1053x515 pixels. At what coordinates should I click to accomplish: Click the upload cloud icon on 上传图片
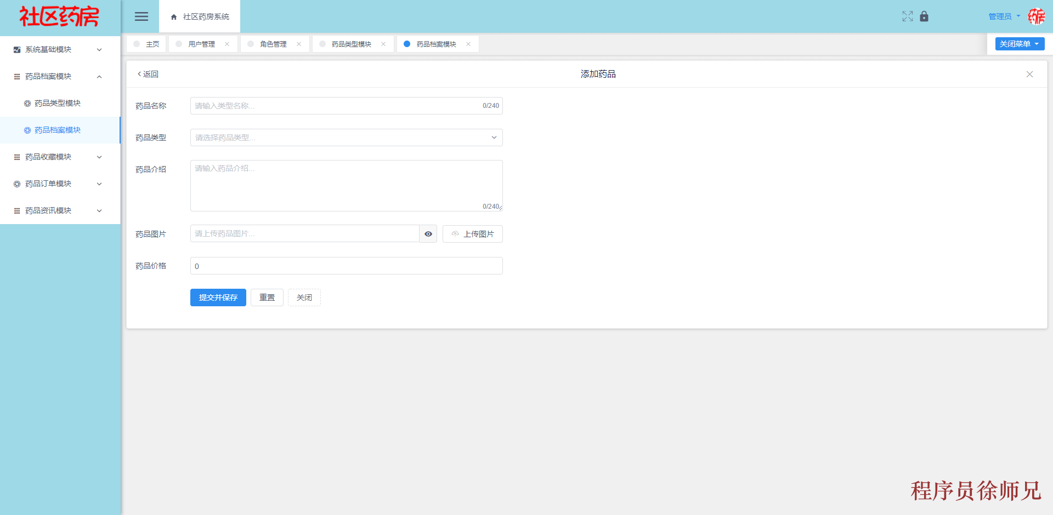click(x=455, y=234)
